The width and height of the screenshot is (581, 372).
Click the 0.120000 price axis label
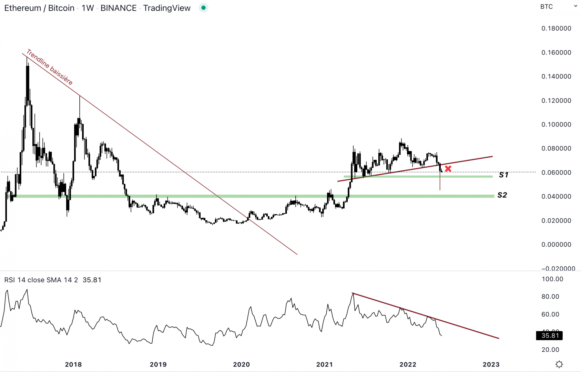click(556, 101)
